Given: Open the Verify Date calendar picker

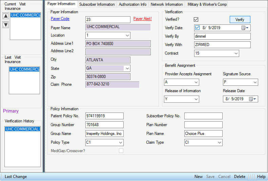Looking at the screenshot, I should (245, 28).
